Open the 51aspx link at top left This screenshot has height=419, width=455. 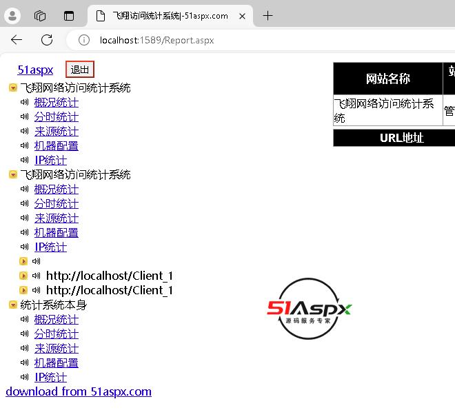[35, 70]
